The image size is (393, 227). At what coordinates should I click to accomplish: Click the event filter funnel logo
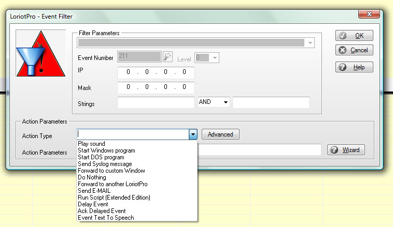(40, 53)
